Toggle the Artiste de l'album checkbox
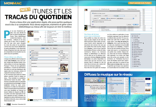 (30, 55)
